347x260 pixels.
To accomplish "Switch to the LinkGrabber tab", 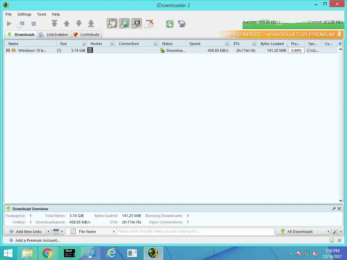I will [x=54, y=35].
